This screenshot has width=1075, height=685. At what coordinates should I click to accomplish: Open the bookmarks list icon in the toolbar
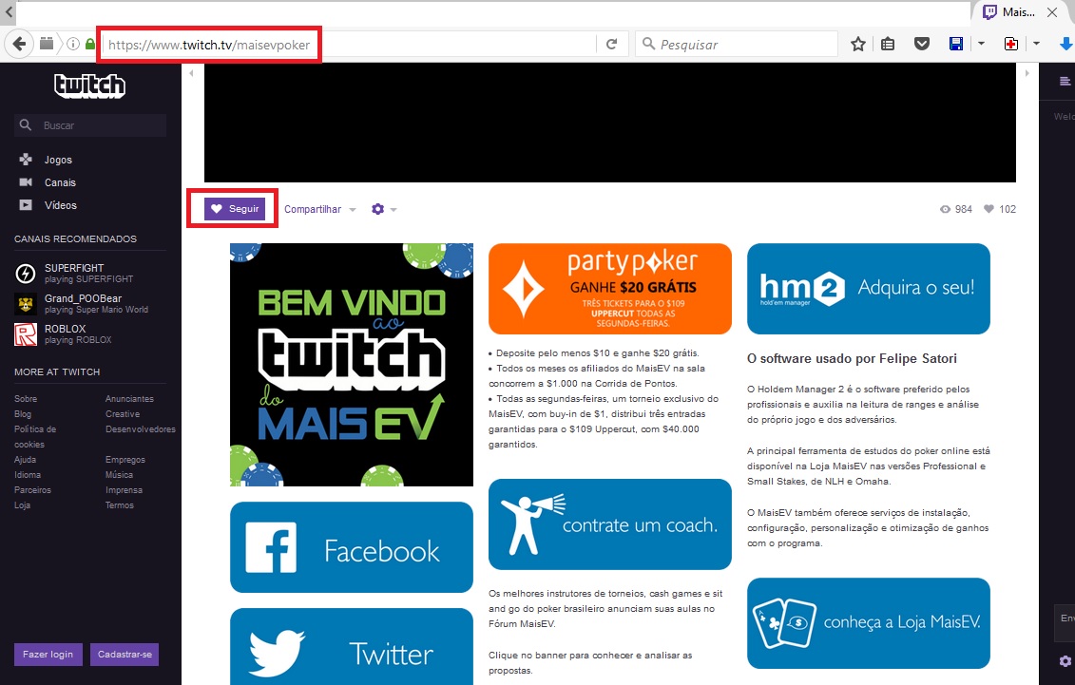click(x=888, y=45)
